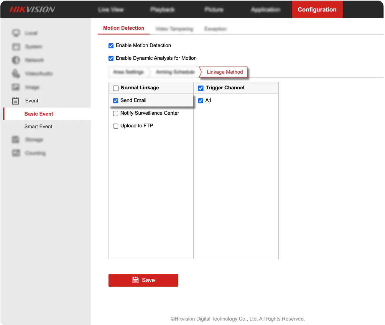Uncheck Enable Dynamic Analysis for Motion

(x=111, y=58)
